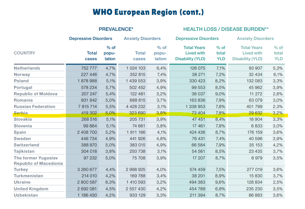Select Romania's 163 836 depressive YLD cell

[x=197, y=100]
